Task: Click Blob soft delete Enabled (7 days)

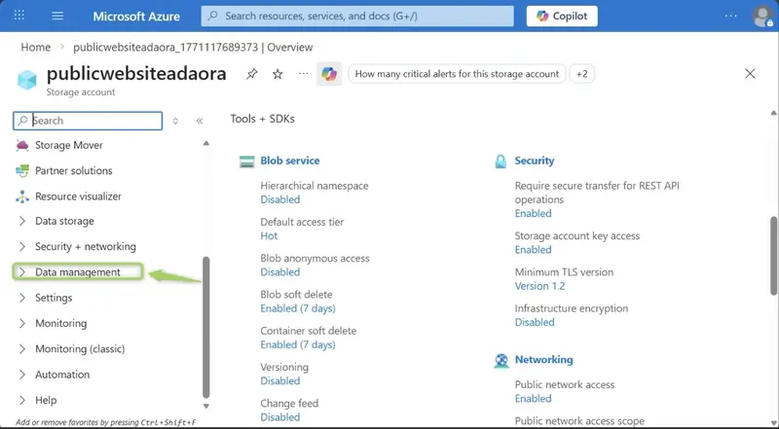Action: coord(298,308)
